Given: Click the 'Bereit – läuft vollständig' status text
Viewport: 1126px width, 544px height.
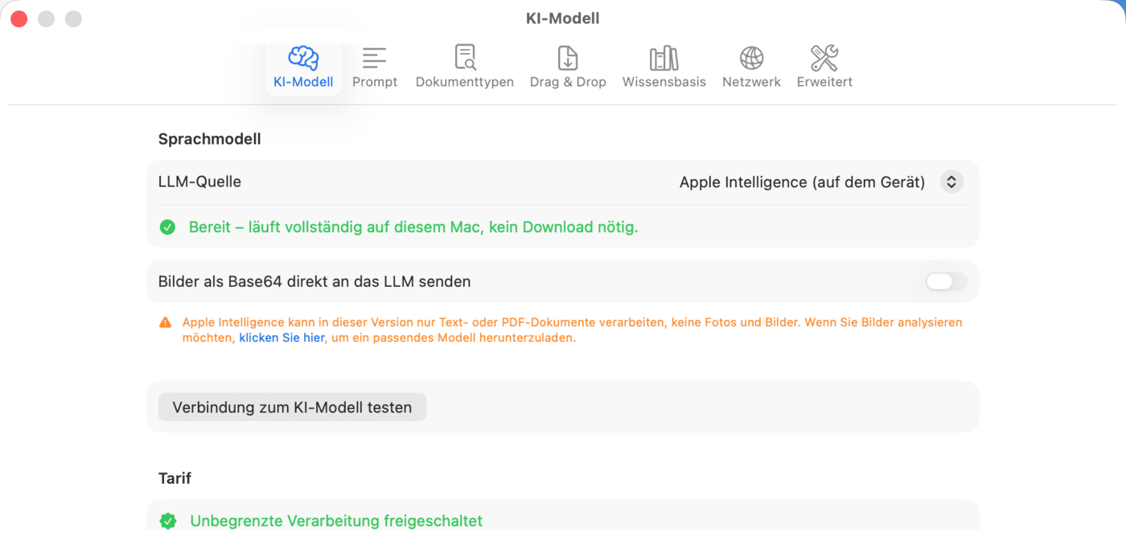Looking at the screenshot, I should tap(413, 227).
